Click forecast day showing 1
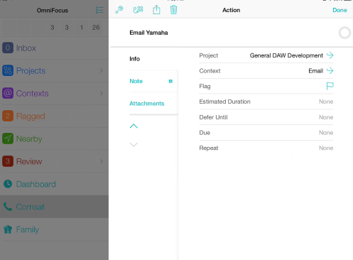This screenshot has height=260, width=353. pyautogui.click(x=82, y=28)
